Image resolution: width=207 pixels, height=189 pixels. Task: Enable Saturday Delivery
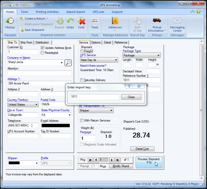click(81, 80)
